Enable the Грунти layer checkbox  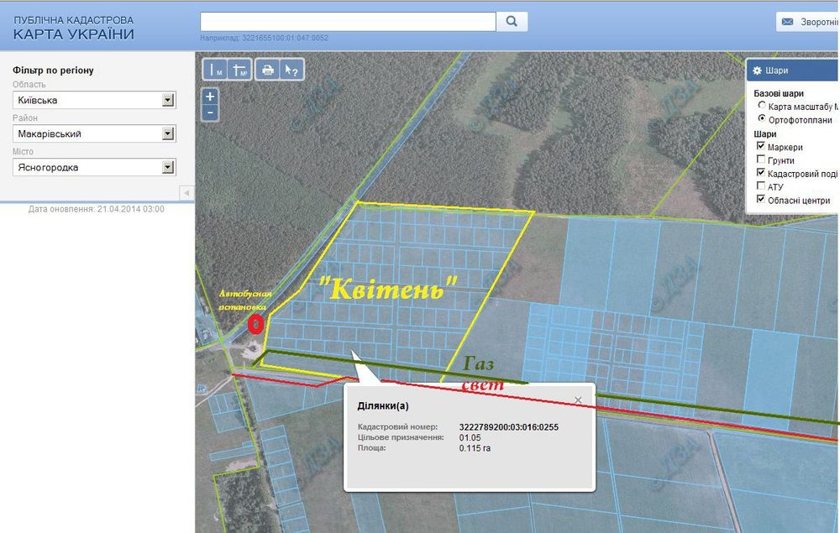pos(761,159)
